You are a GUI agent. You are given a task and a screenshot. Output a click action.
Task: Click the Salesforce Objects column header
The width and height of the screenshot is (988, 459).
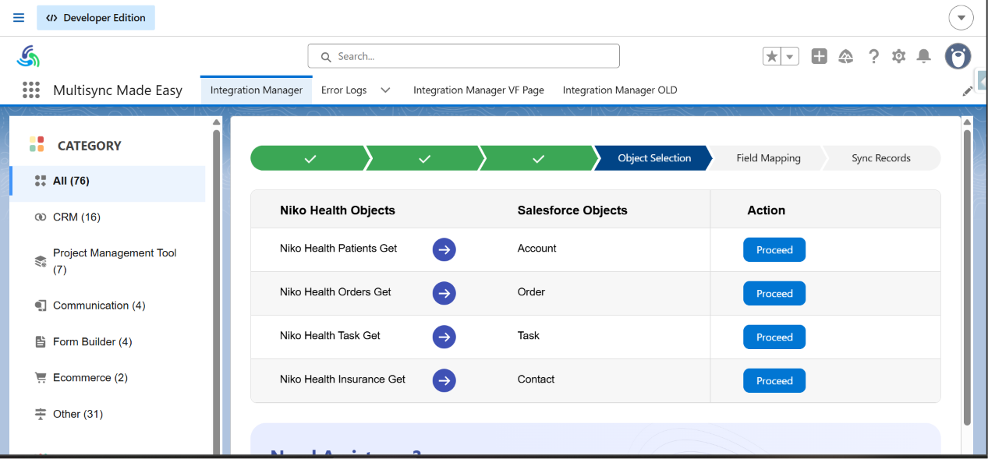pos(572,210)
